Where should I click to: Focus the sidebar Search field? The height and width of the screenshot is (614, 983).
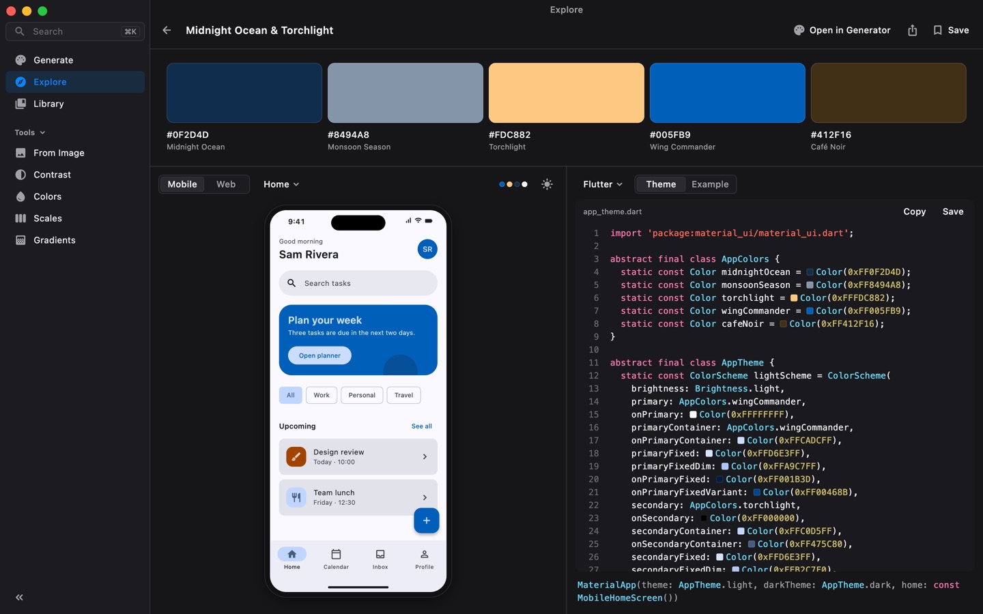(75, 31)
